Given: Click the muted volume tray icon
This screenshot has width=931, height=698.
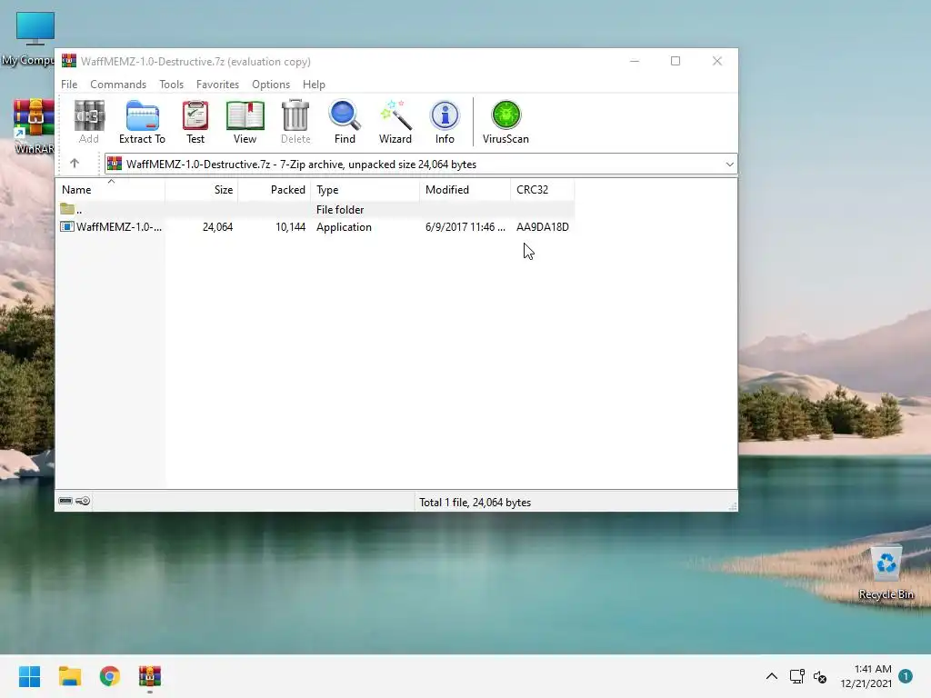Looking at the screenshot, I should tap(820, 676).
